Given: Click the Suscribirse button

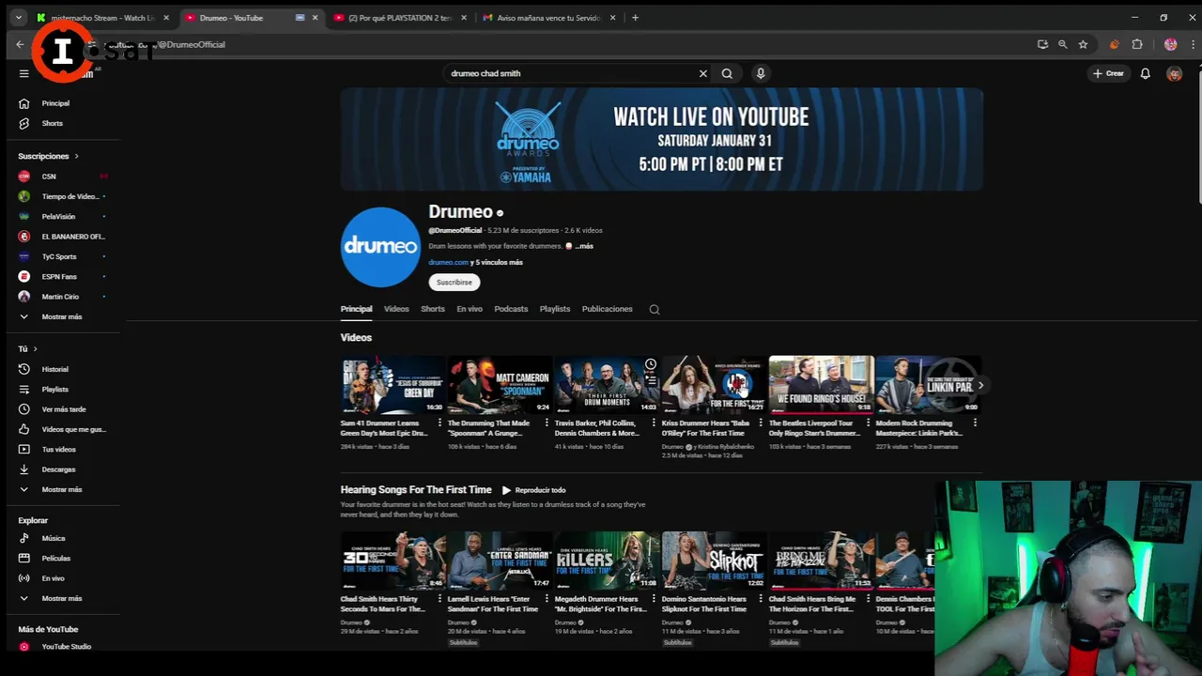Looking at the screenshot, I should pyautogui.click(x=455, y=282).
